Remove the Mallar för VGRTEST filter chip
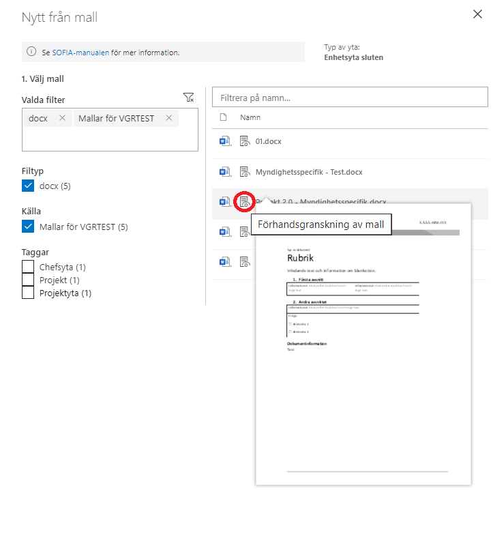 click(x=168, y=118)
